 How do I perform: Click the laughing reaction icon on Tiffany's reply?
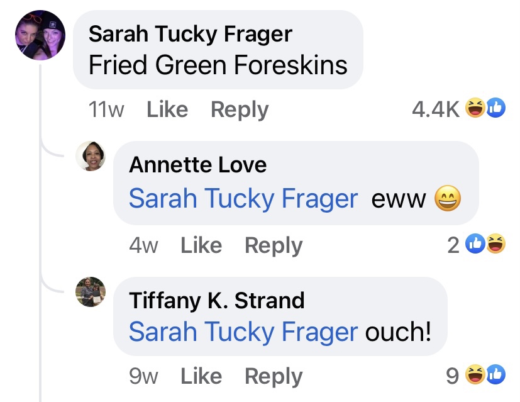click(x=474, y=375)
